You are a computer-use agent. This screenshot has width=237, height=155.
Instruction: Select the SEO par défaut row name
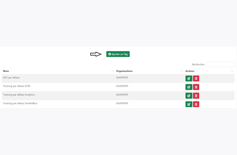(x=11, y=78)
